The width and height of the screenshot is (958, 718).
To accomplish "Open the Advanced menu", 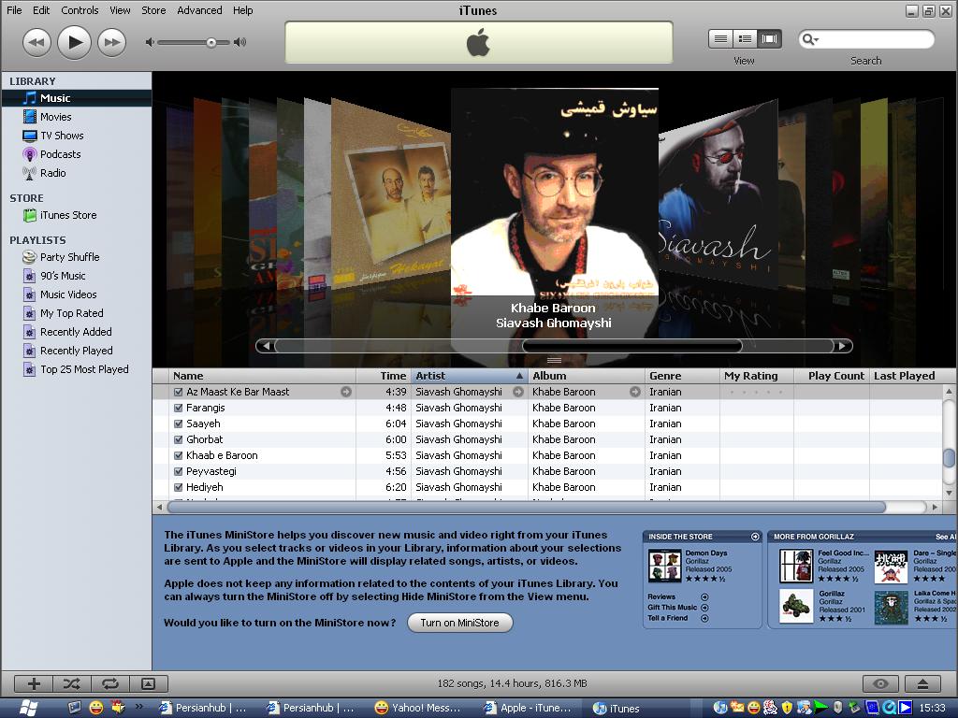I will pyautogui.click(x=199, y=10).
